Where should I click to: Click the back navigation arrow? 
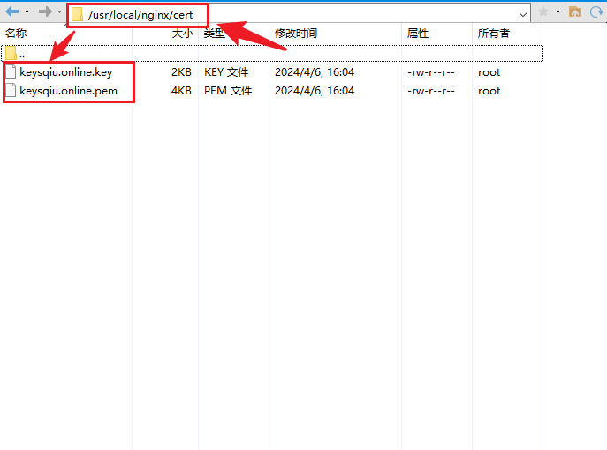point(11,12)
